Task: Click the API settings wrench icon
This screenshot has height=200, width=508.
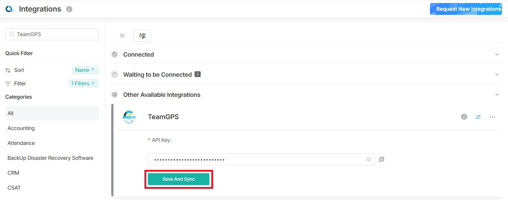Action: click(x=142, y=36)
